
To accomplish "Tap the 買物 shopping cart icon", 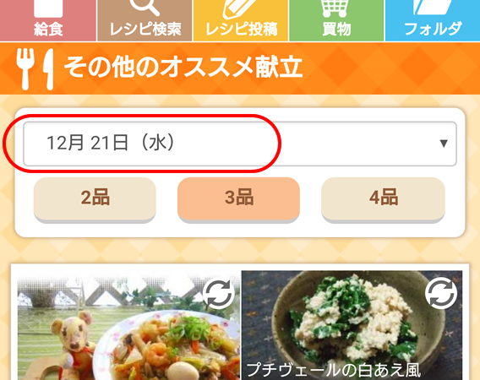I will [x=335, y=8].
